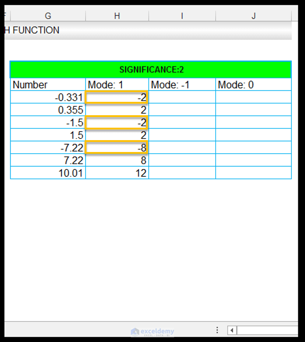Select column header I
Viewport: 305px width, 342px height.
182,15
